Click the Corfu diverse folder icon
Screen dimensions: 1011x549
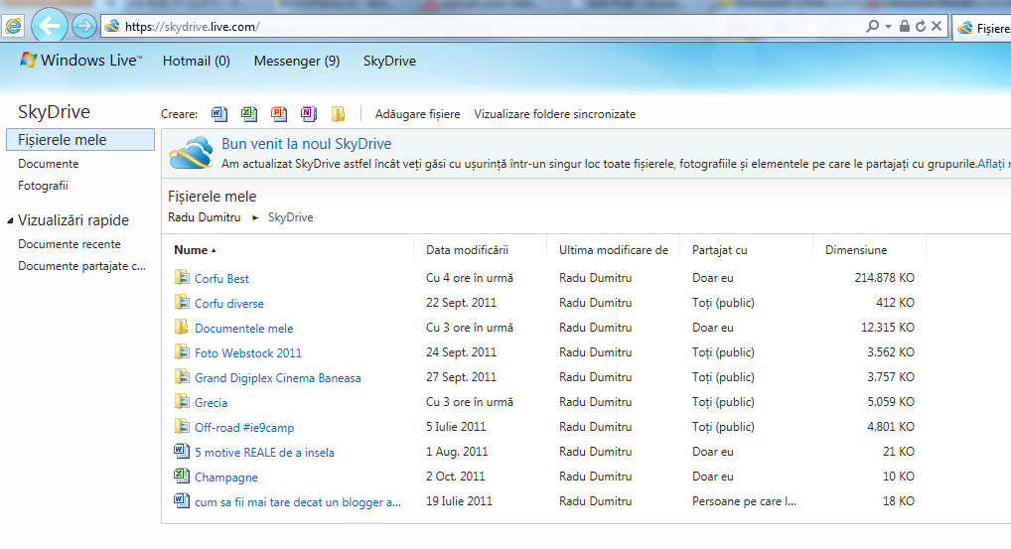tap(182, 302)
